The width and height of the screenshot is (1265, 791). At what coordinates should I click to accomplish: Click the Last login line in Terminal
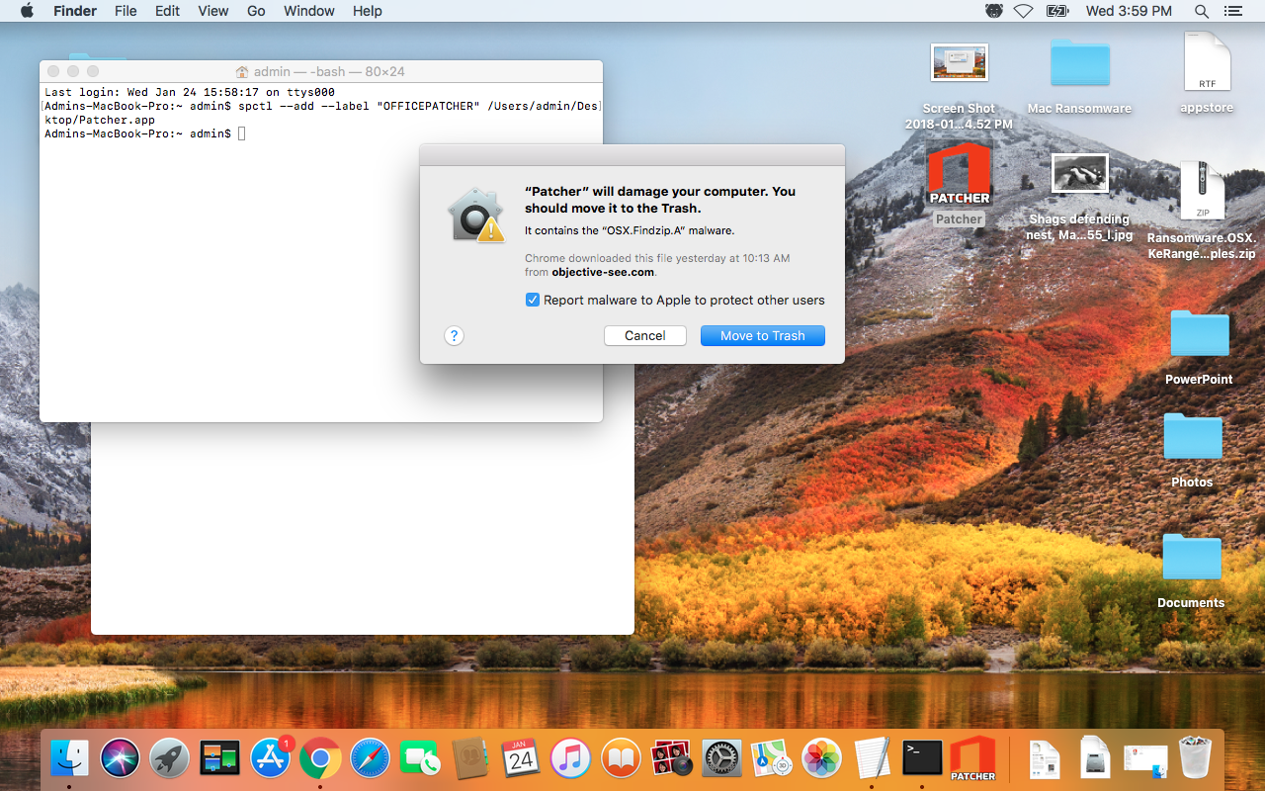tap(190, 92)
